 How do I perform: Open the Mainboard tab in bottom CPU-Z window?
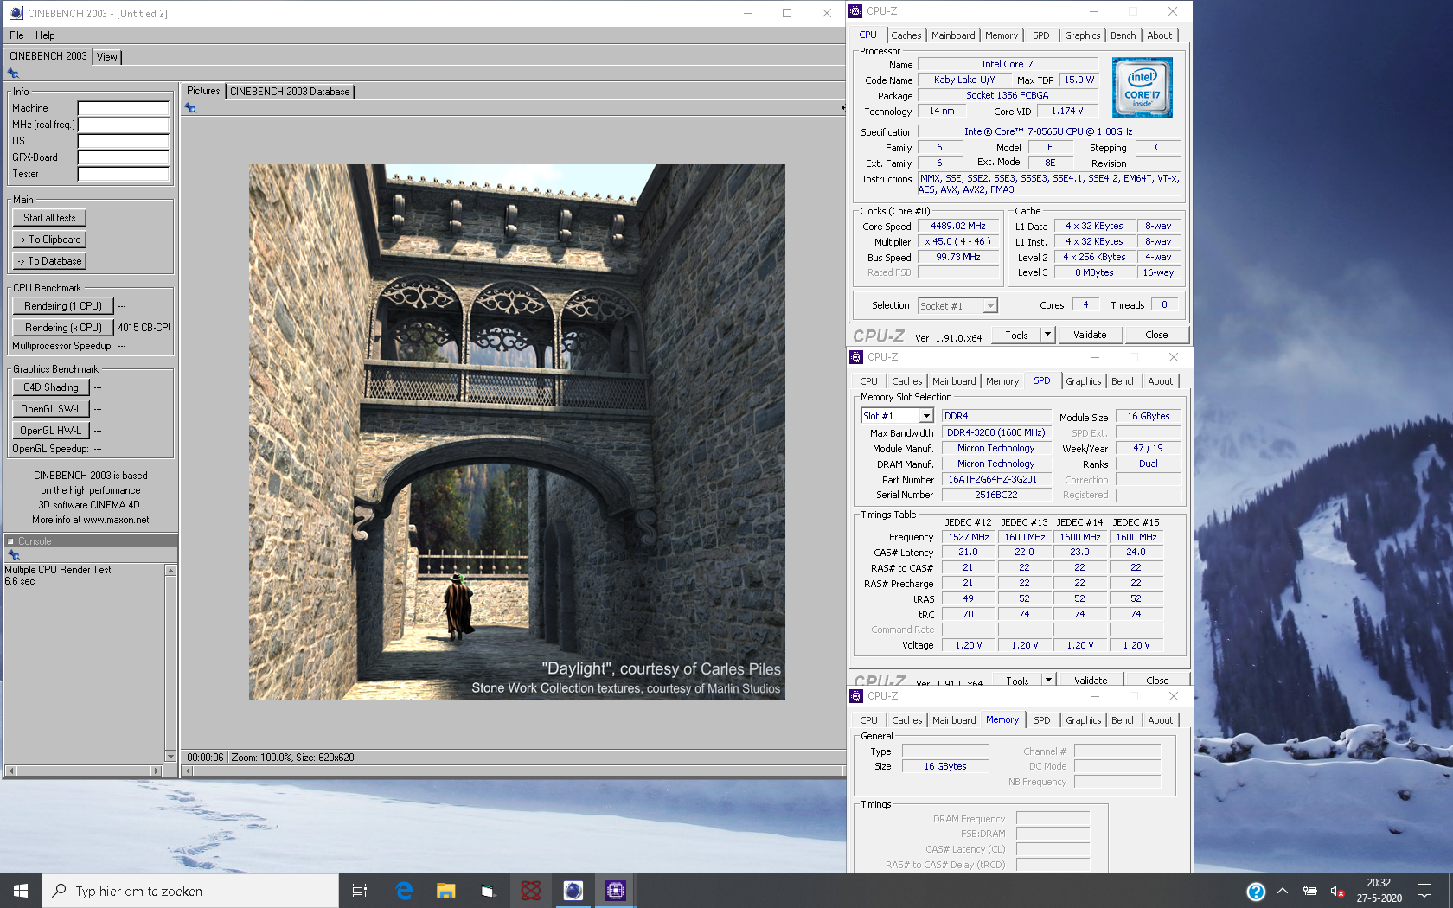(954, 720)
